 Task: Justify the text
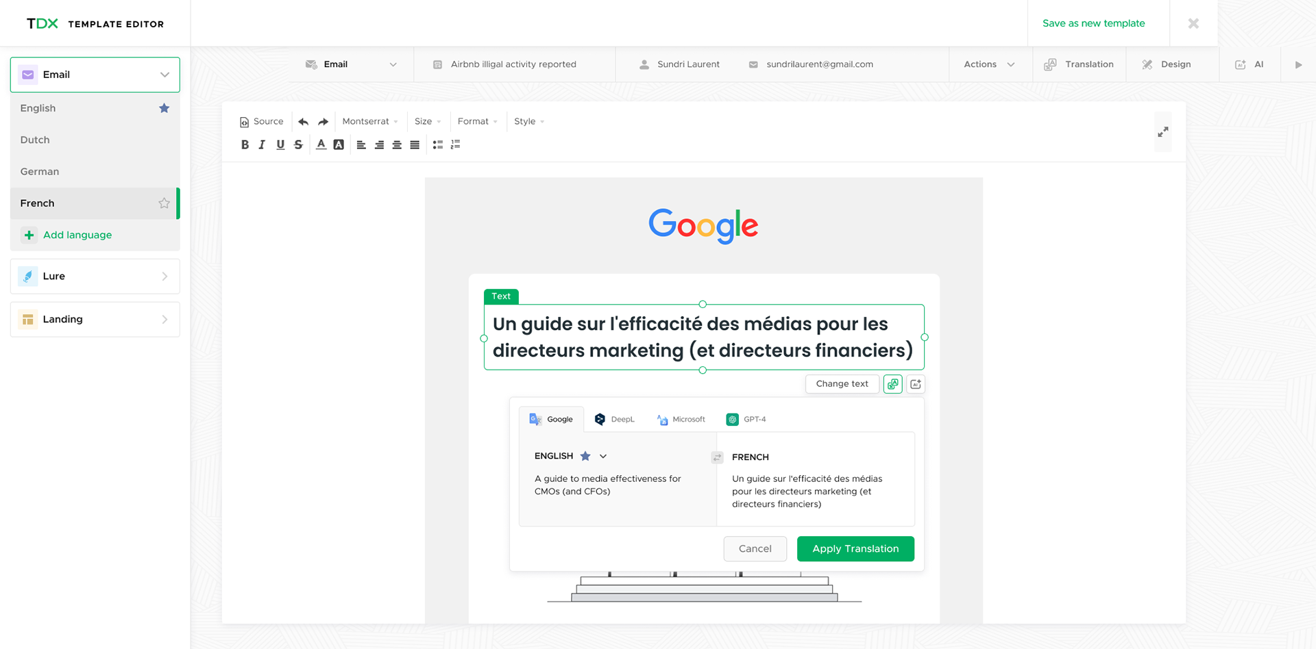pyautogui.click(x=415, y=144)
